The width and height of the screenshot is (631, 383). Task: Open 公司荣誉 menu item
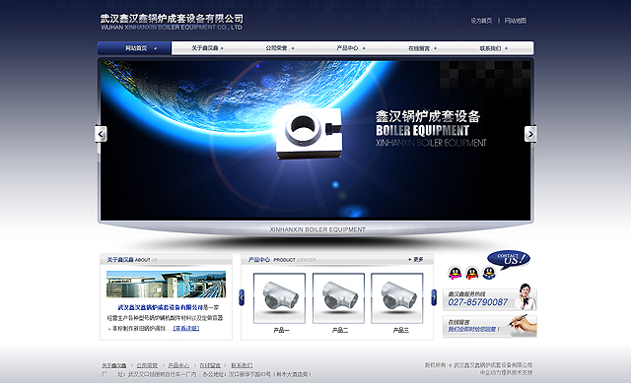pyautogui.click(x=280, y=48)
